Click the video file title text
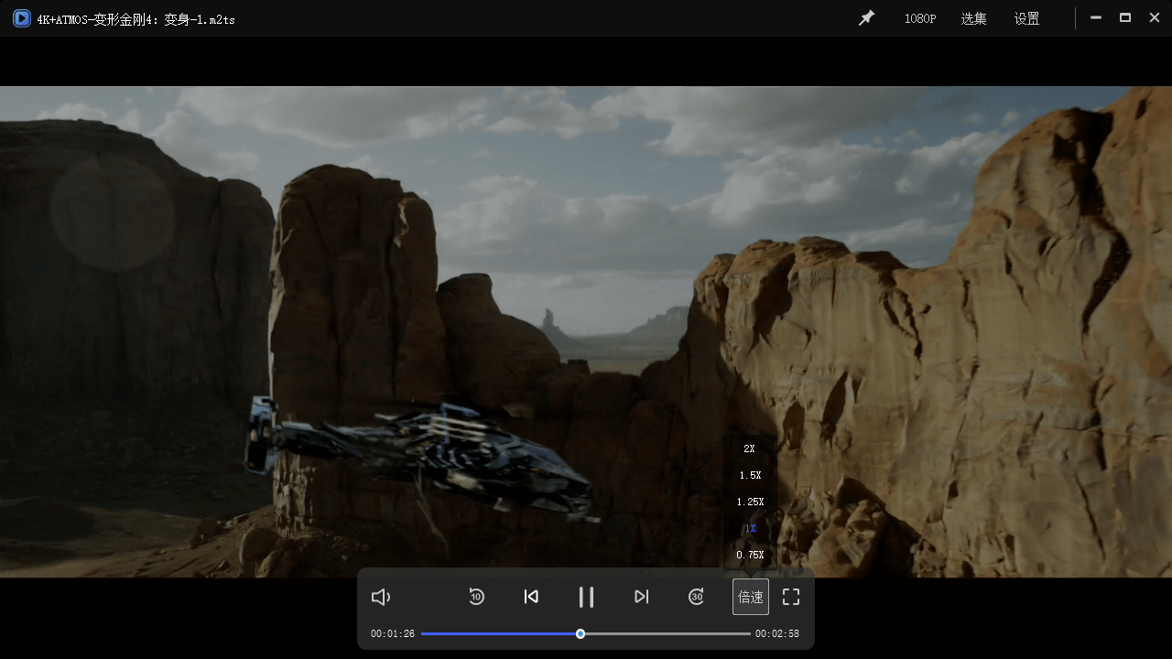This screenshot has width=1172, height=659. pos(136,19)
